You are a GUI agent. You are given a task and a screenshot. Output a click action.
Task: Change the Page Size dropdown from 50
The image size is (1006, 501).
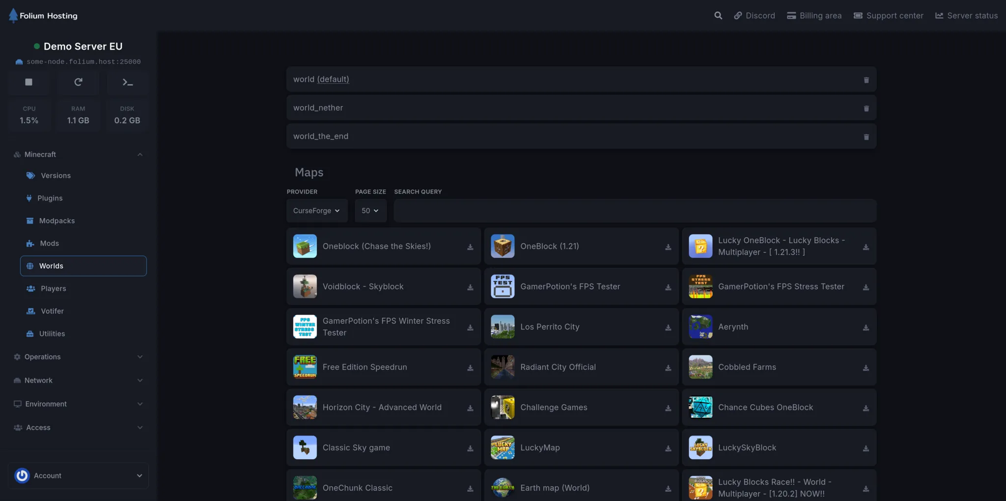370,211
